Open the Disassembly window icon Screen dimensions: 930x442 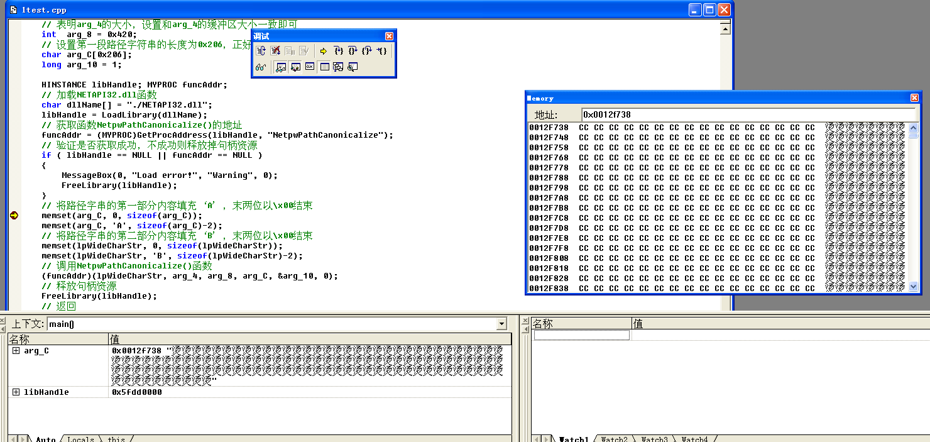tap(353, 67)
